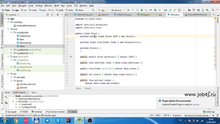
Task: Click the gutter marker beside getStore method
Action: click(x=71, y=56)
